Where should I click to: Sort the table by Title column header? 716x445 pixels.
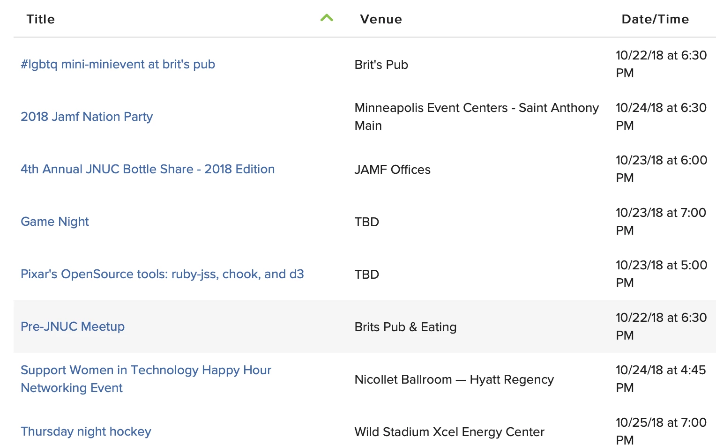[x=41, y=19]
